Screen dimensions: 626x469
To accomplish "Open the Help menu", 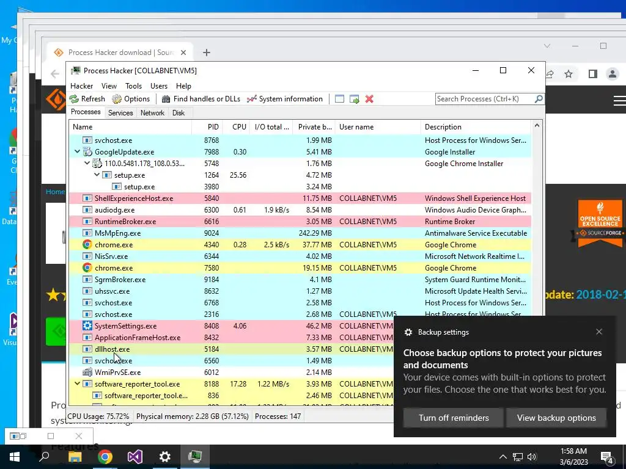I will coord(183,86).
